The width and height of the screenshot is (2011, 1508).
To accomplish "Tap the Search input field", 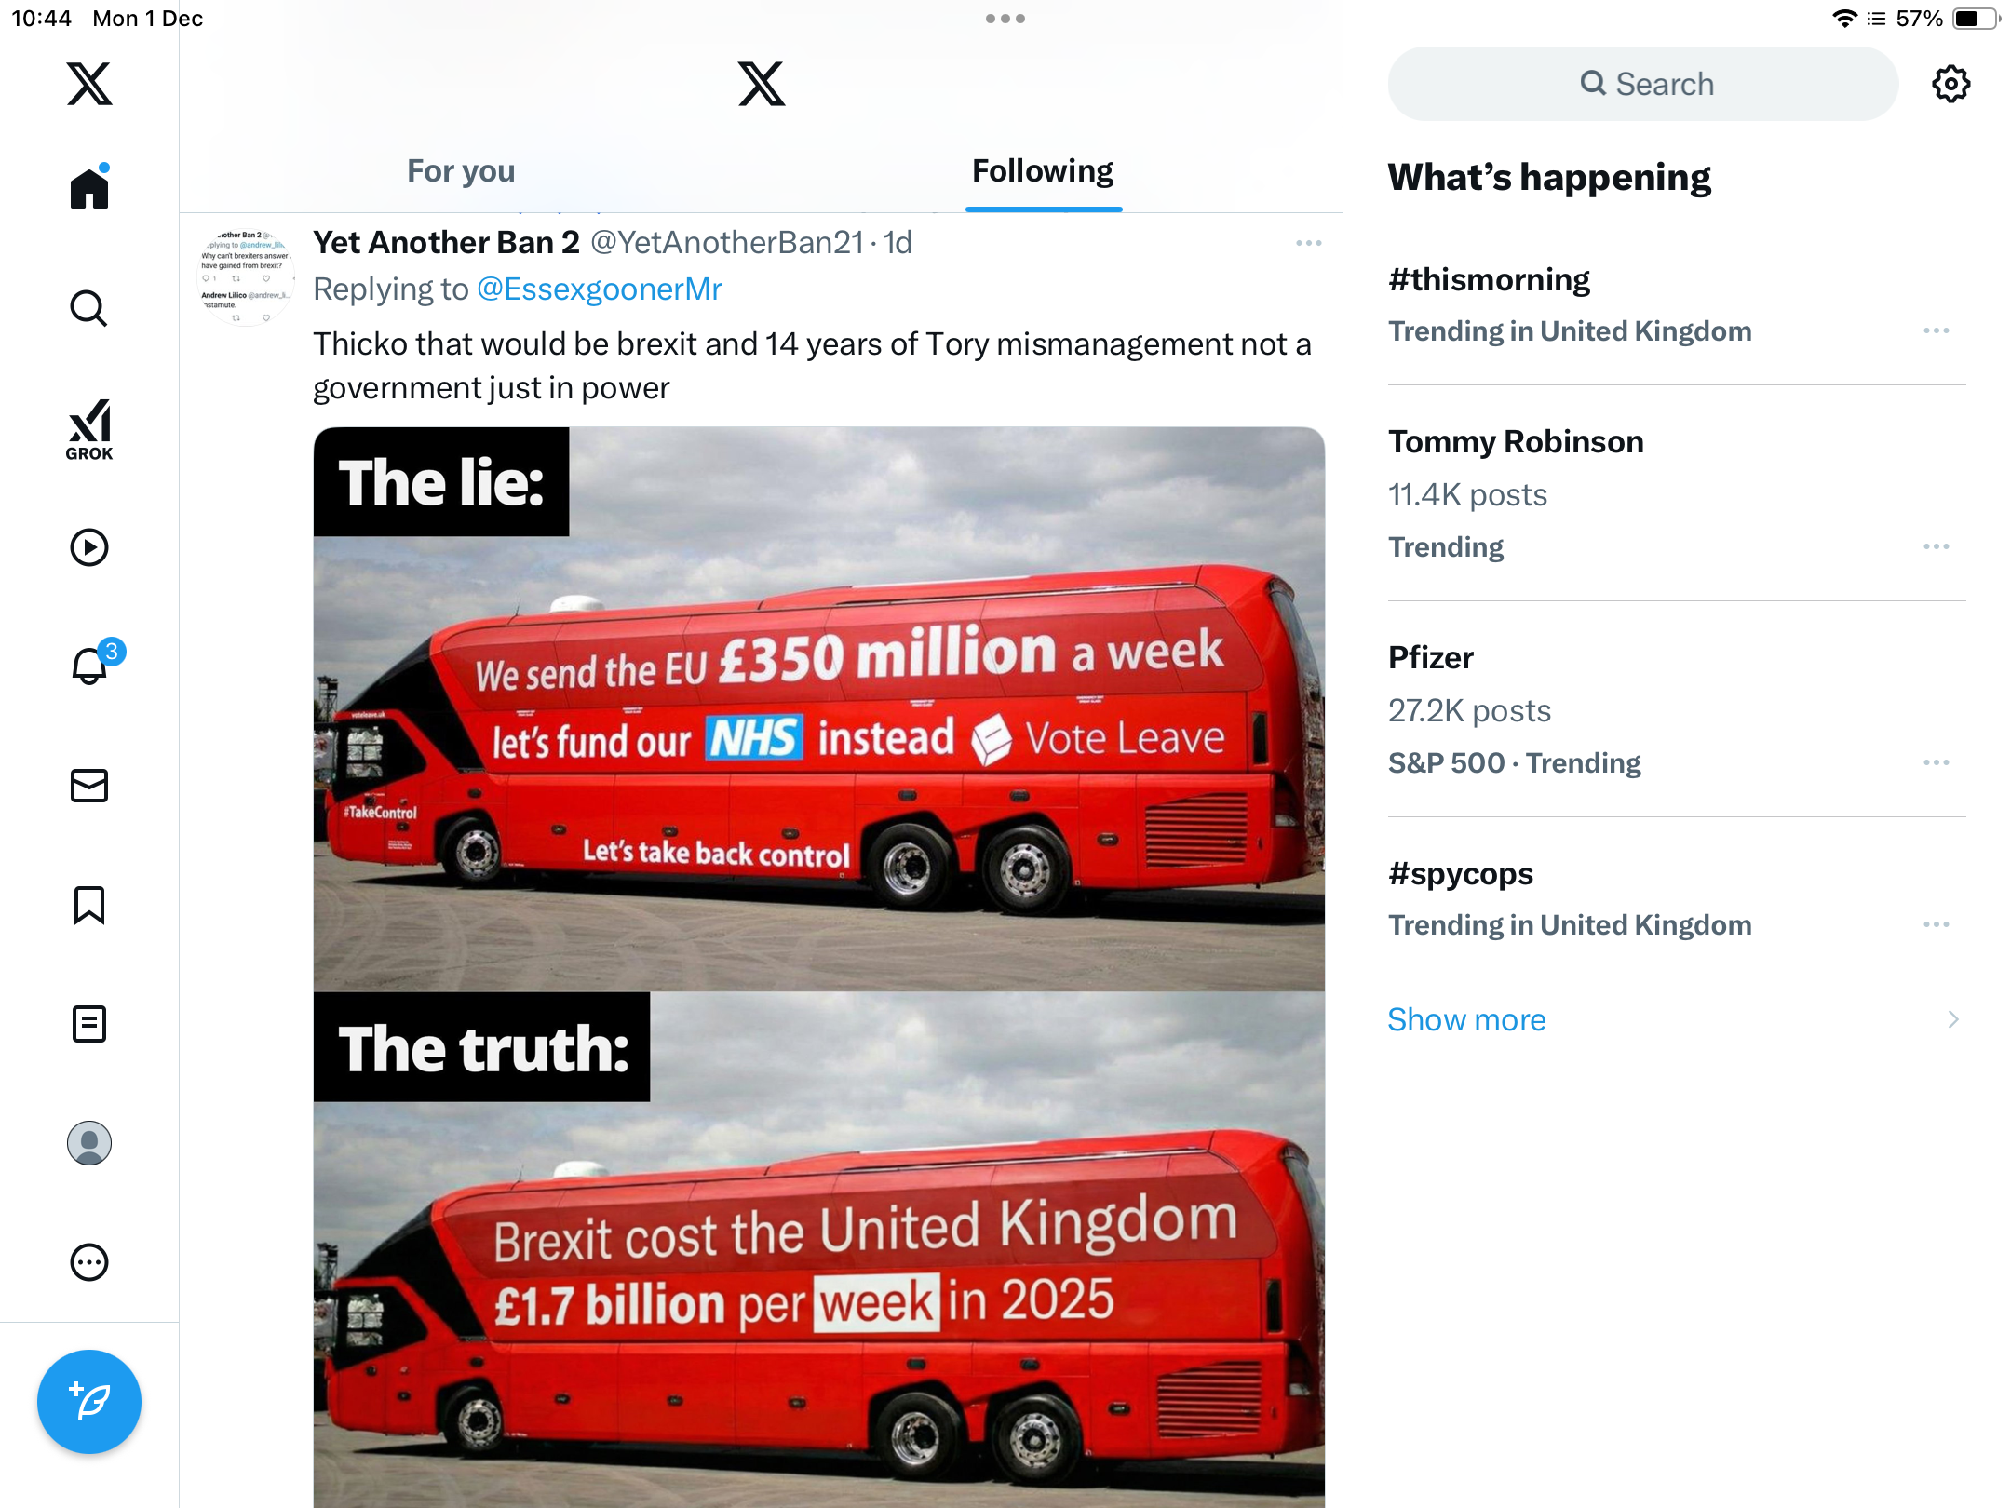I will tap(1643, 84).
